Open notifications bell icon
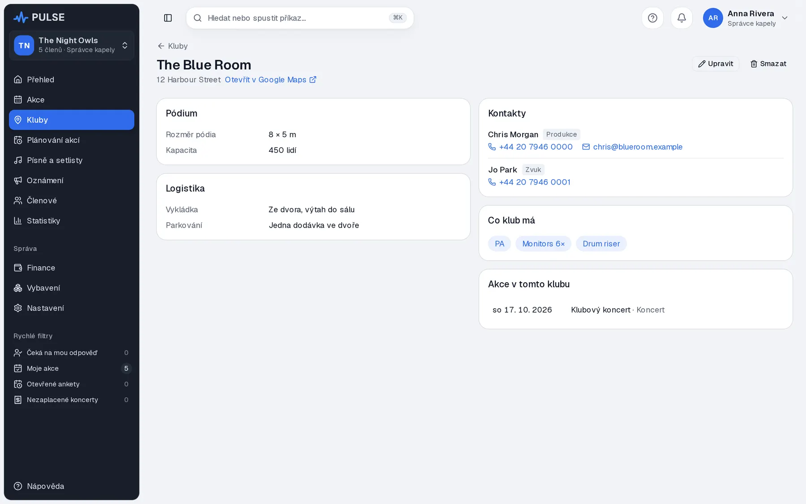Screen dimensions: 806x504 (682, 18)
